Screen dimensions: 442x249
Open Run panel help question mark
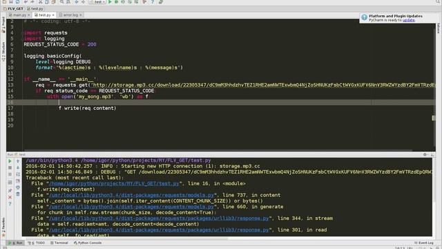tap(10, 203)
